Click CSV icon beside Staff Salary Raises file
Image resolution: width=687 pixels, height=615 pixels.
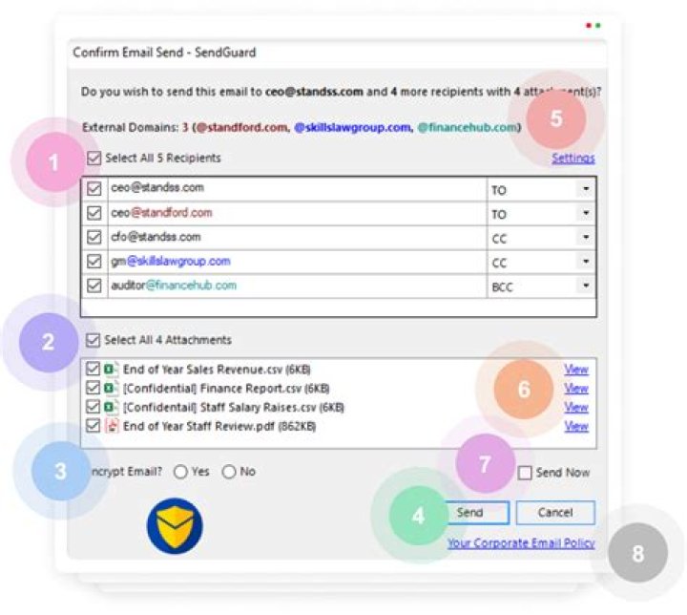[x=110, y=408]
